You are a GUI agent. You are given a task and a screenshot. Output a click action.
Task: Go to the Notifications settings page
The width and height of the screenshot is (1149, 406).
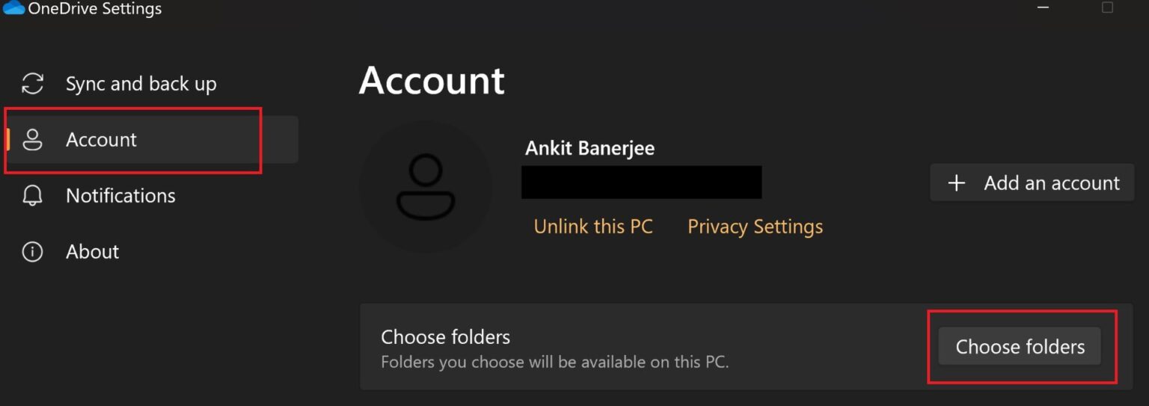point(120,196)
